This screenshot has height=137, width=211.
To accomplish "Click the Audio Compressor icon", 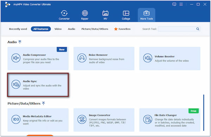I will coord(16,58).
